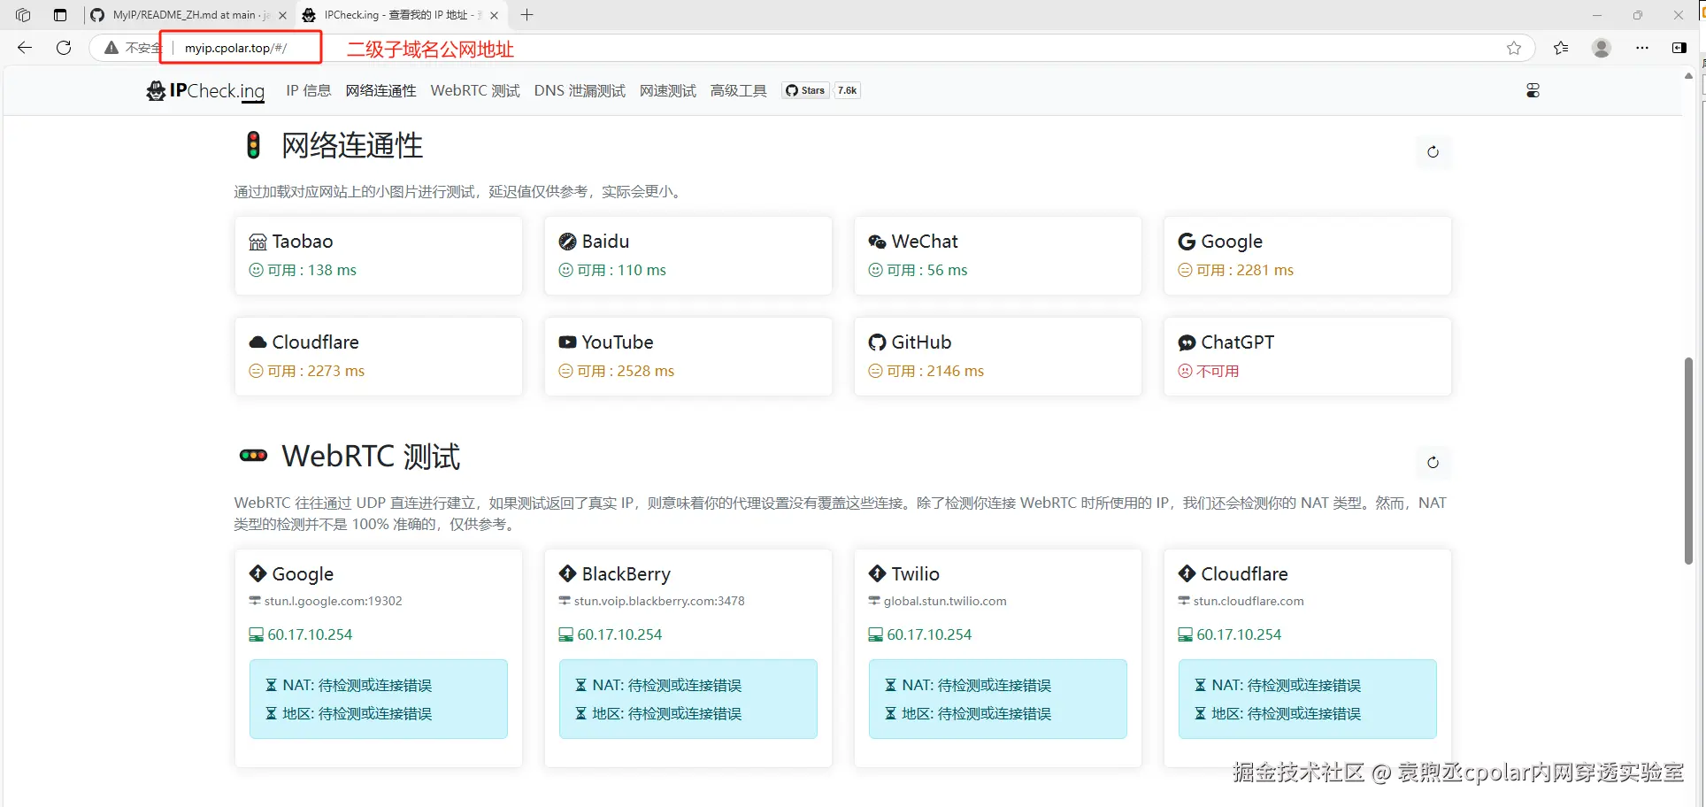The height and width of the screenshot is (807, 1706).
Task: Click stun.voip.blackberry.com:3478 server text
Action: click(x=659, y=601)
